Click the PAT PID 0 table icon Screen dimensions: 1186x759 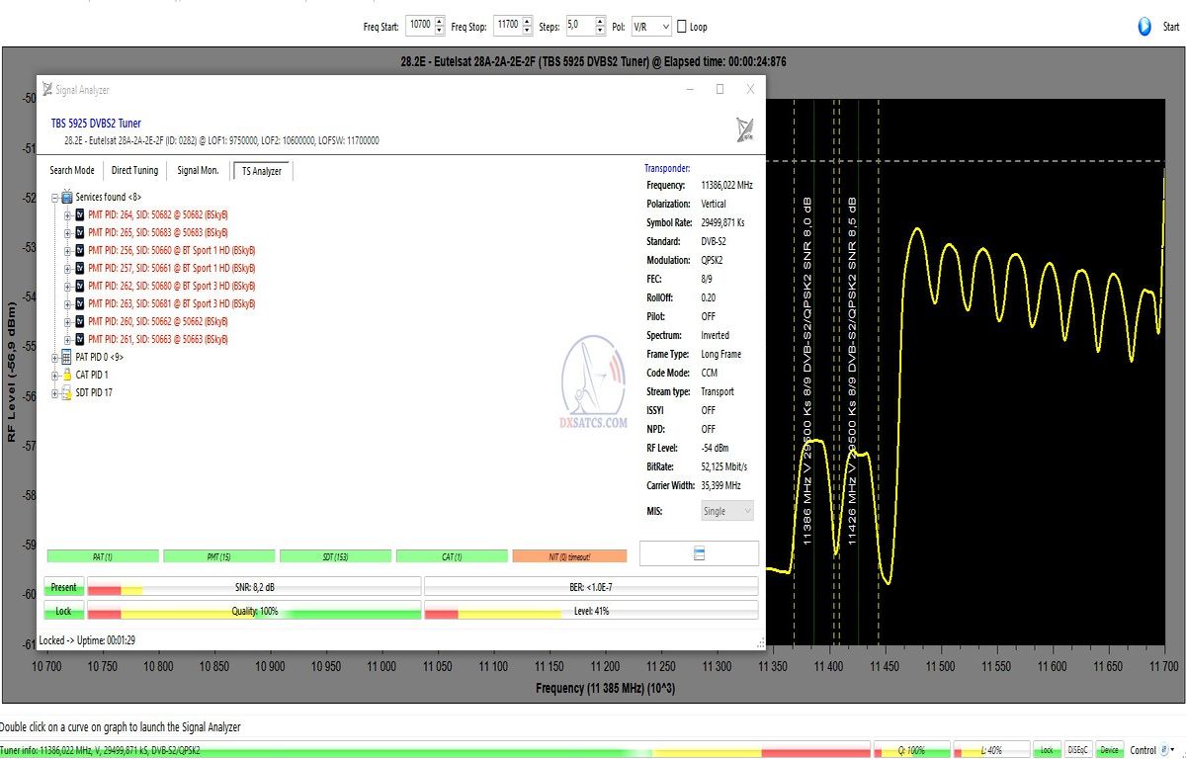pos(67,356)
